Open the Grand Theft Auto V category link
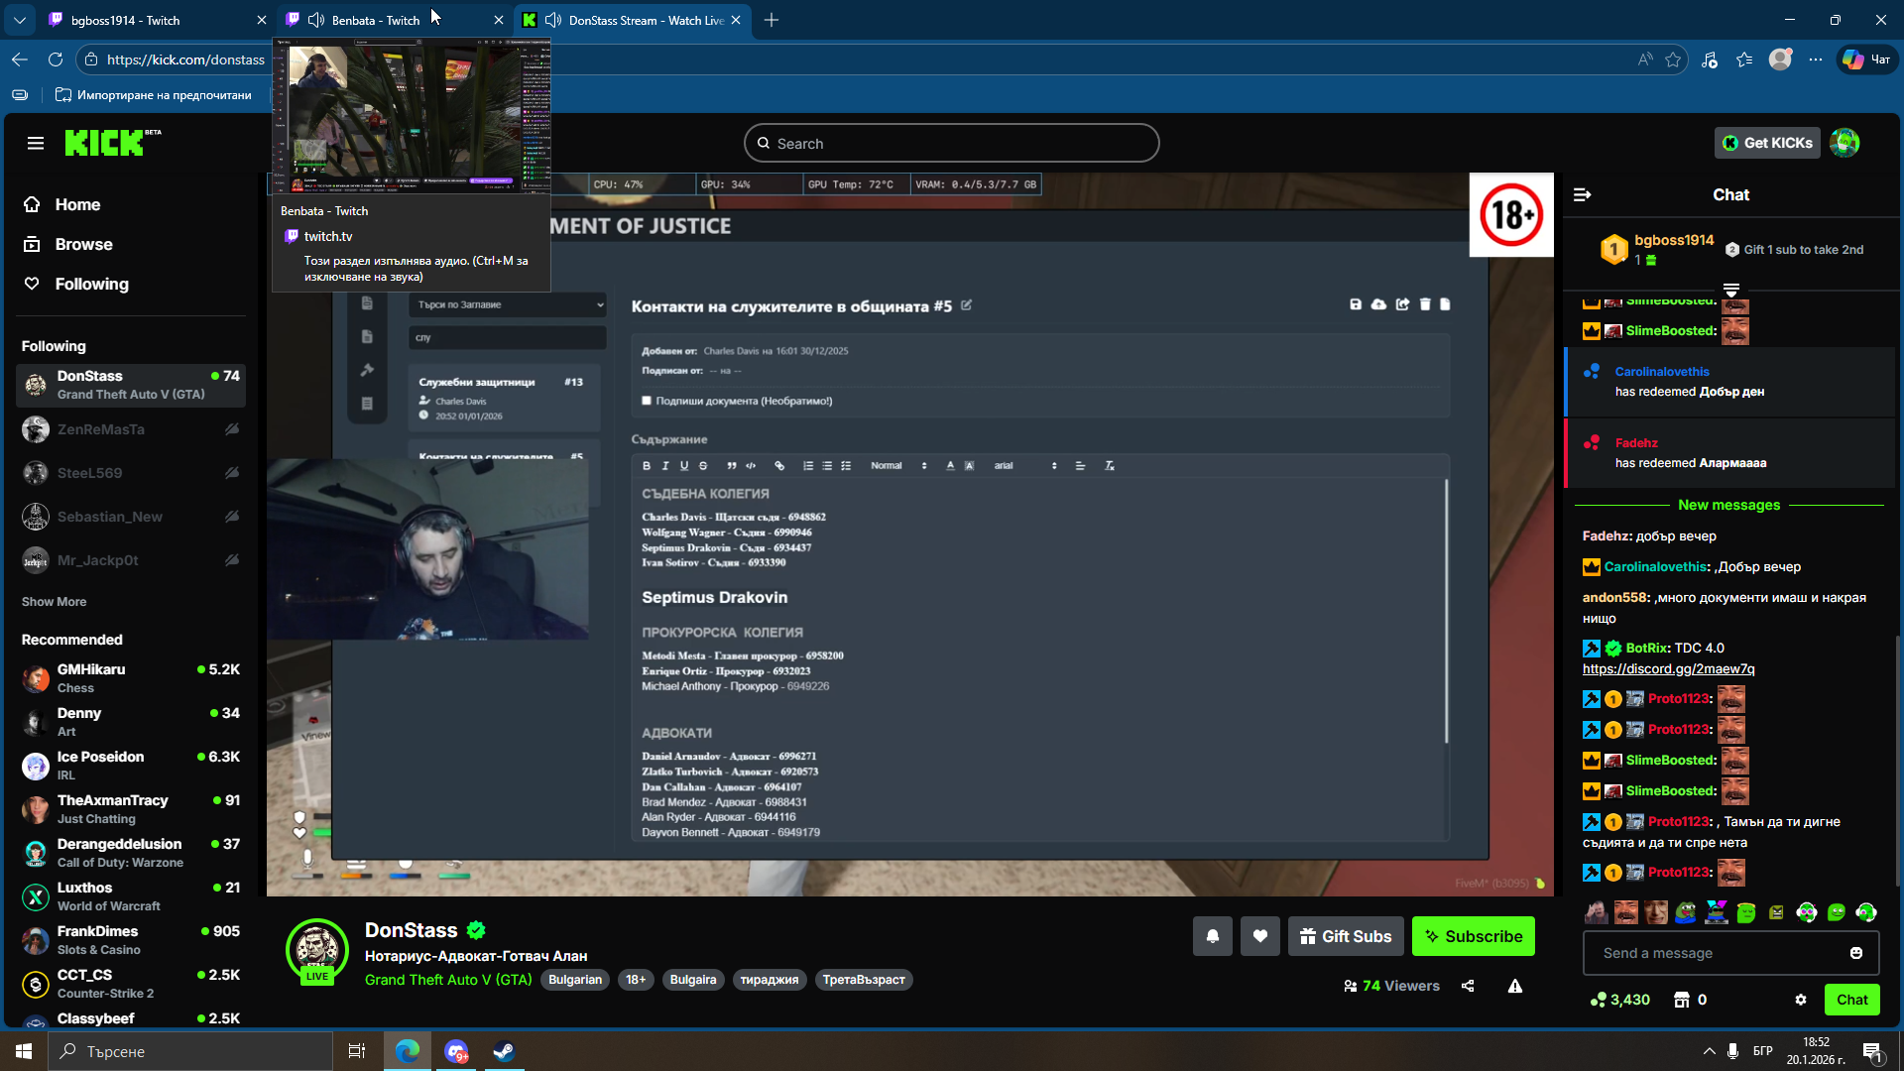1904x1071 pixels. point(448,980)
